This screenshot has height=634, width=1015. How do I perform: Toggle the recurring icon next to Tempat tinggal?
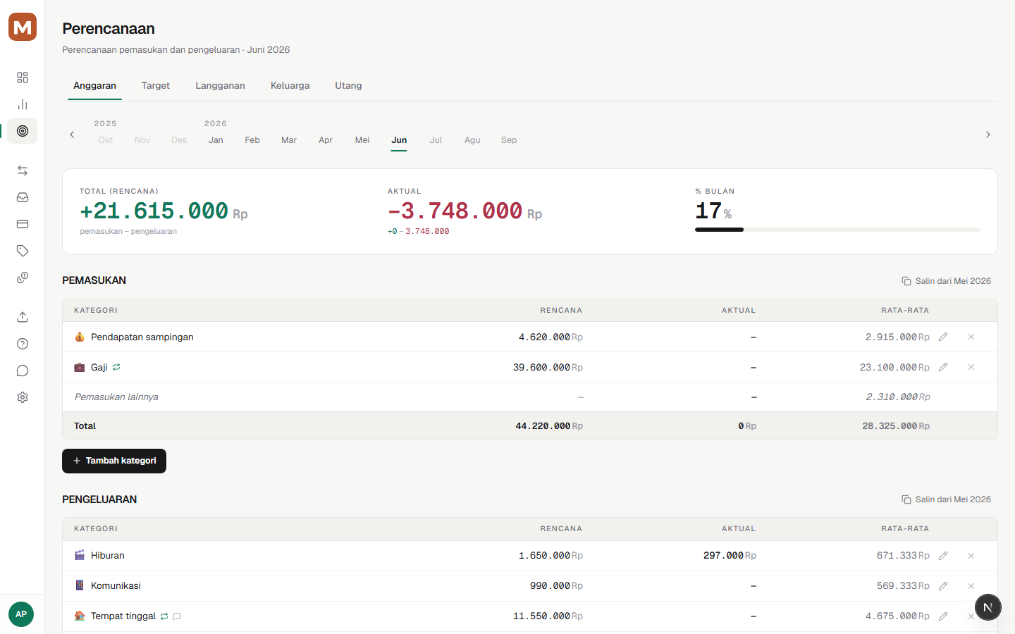tap(164, 616)
